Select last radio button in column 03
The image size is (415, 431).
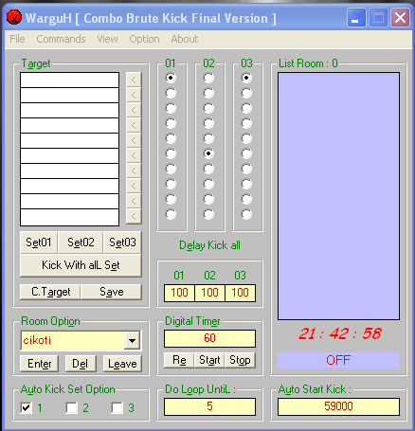tap(246, 214)
